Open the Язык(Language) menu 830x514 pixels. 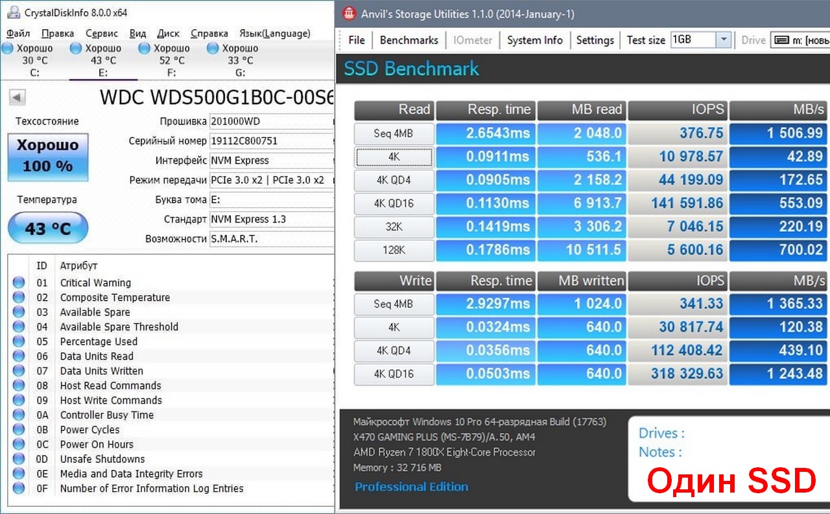pyautogui.click(x=275, y=33)
